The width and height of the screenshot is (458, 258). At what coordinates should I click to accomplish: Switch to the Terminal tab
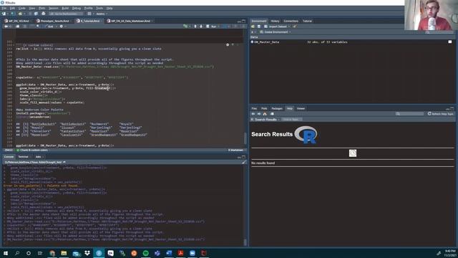(x=24, y=157)
